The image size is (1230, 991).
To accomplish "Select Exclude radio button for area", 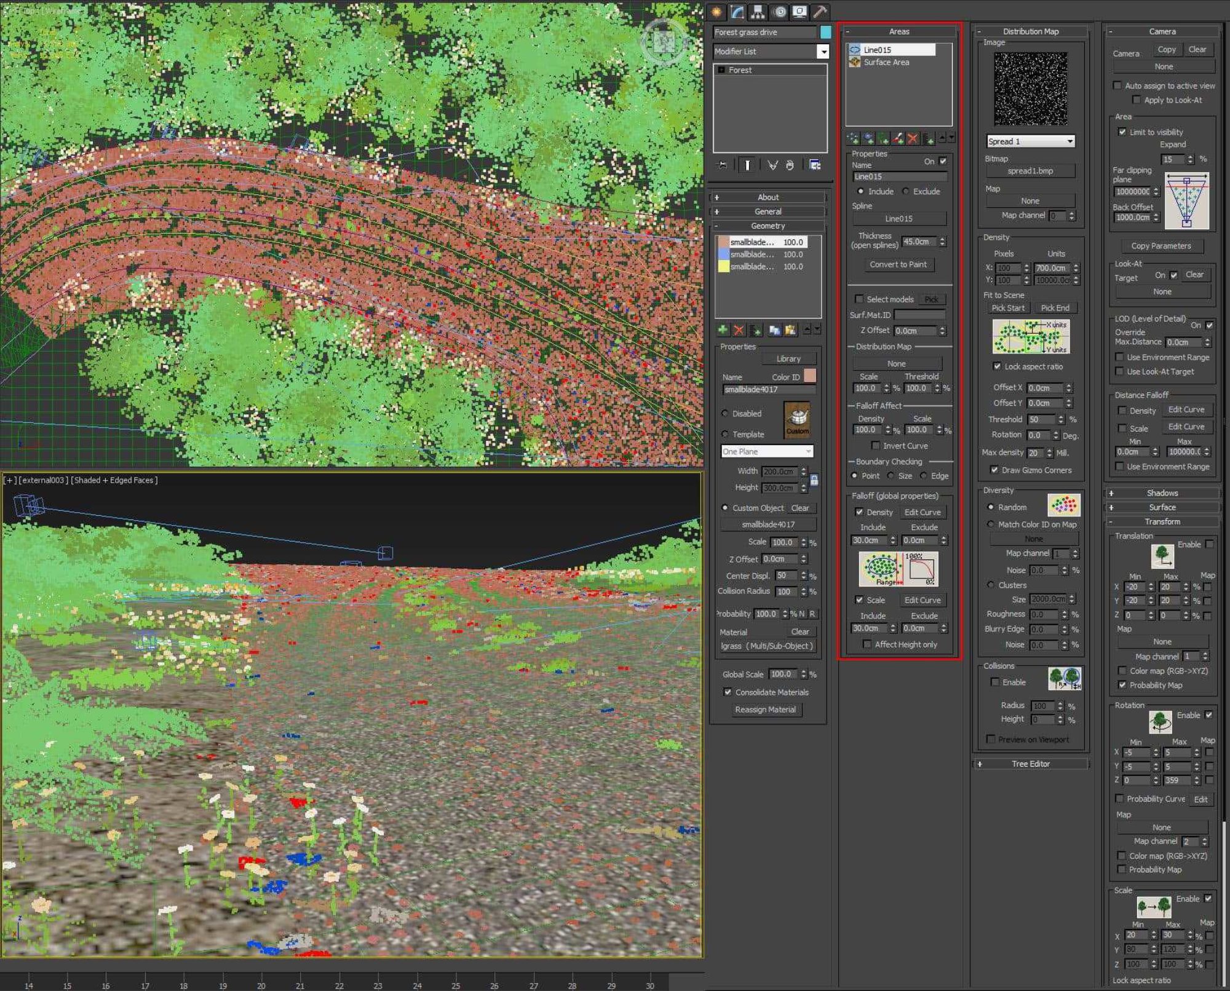I will click(906, 191).
